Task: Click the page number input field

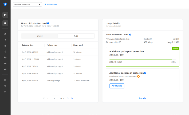Action: pyautogui.click(x=55, y=98)
